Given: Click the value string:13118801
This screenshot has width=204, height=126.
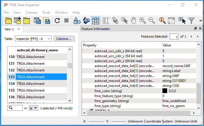Looking at the screenshot, I should [174, 81].
